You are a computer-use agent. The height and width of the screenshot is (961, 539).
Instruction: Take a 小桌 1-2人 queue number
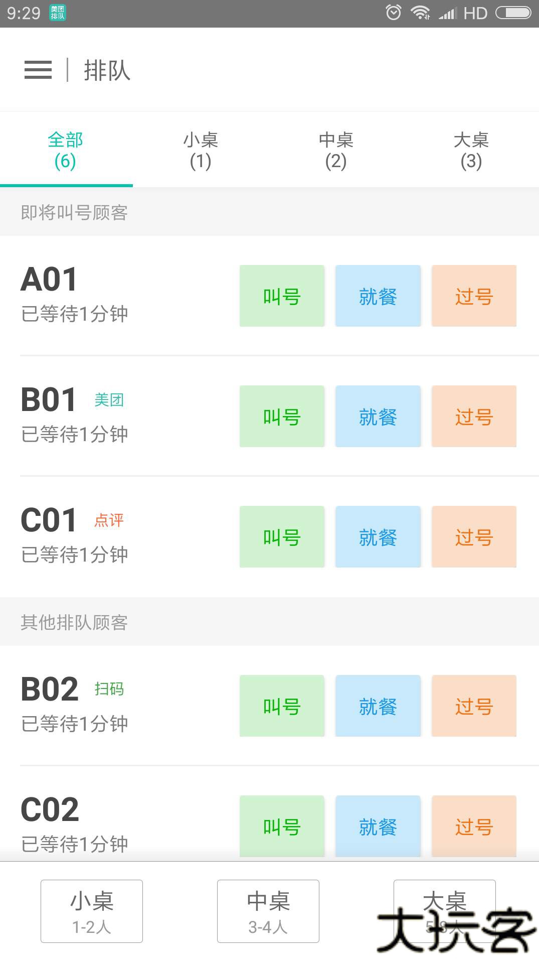coord(92,911)
